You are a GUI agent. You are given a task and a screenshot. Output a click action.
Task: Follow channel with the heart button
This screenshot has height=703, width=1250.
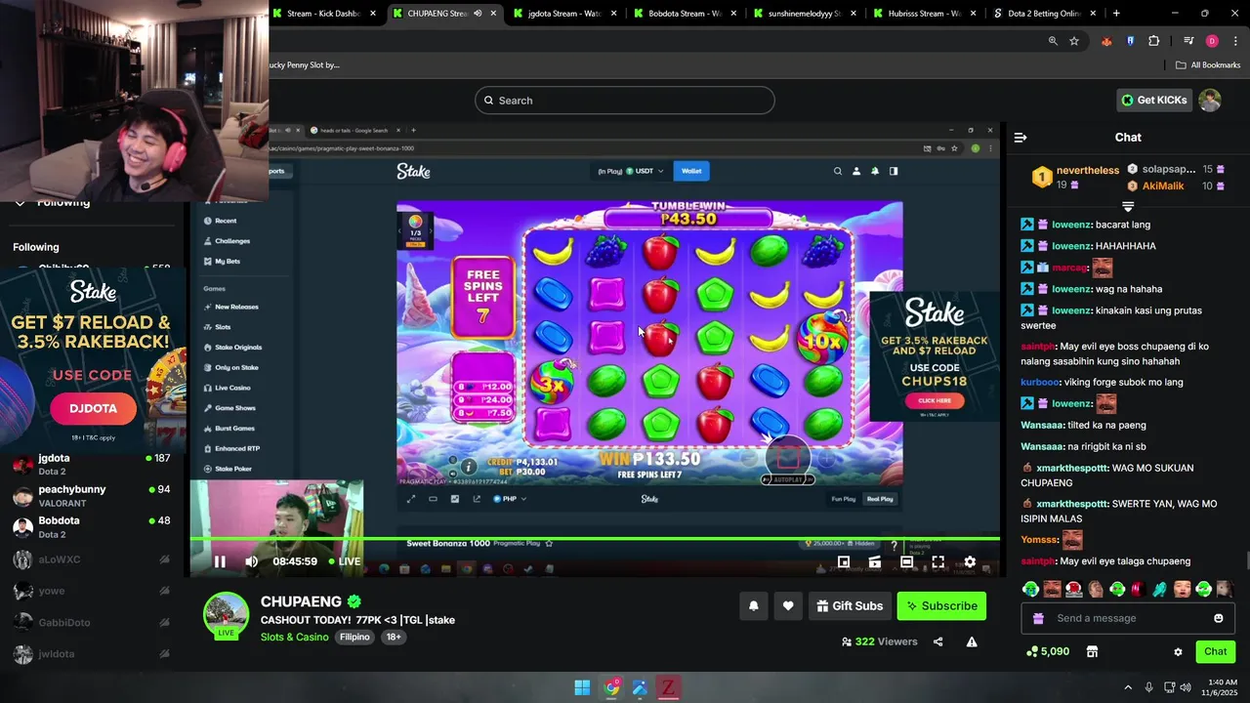point(788,605)
